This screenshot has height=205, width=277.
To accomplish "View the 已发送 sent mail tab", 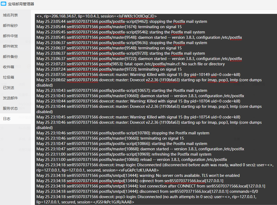I will coord(9,88).
